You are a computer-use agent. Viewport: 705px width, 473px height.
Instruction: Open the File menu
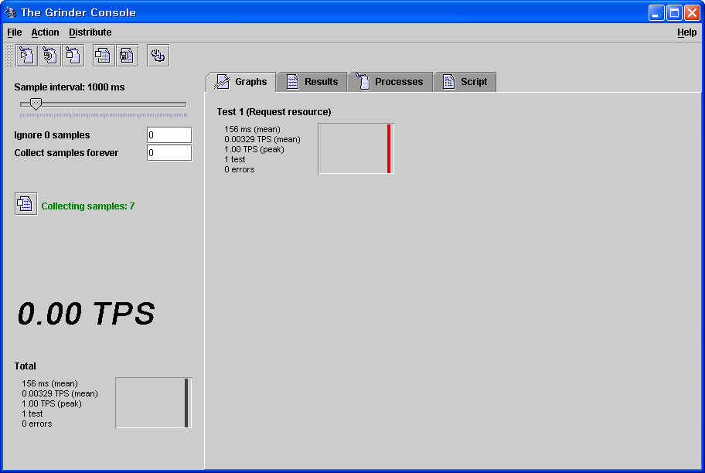coord(15,32)
